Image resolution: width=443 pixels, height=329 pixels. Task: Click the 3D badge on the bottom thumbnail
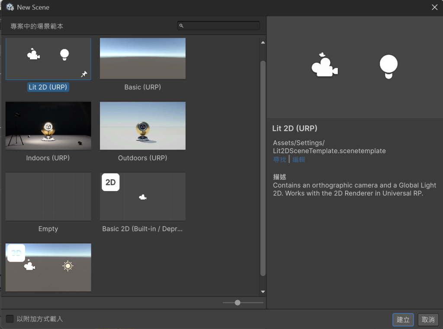coord(16,253)
